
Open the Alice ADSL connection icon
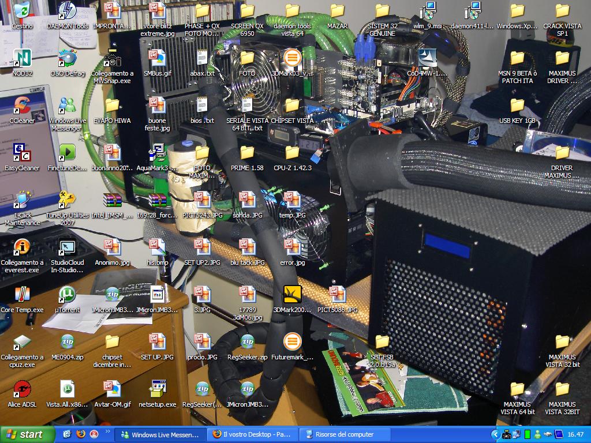(23, 389)
